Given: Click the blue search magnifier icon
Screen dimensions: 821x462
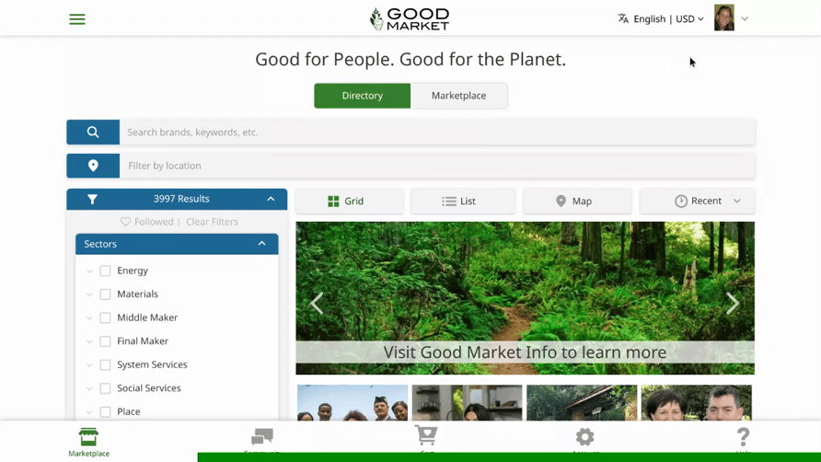Looking at the screenshot, I should pos(93,132).
